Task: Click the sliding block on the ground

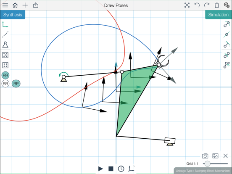Action: coord(170,140)
